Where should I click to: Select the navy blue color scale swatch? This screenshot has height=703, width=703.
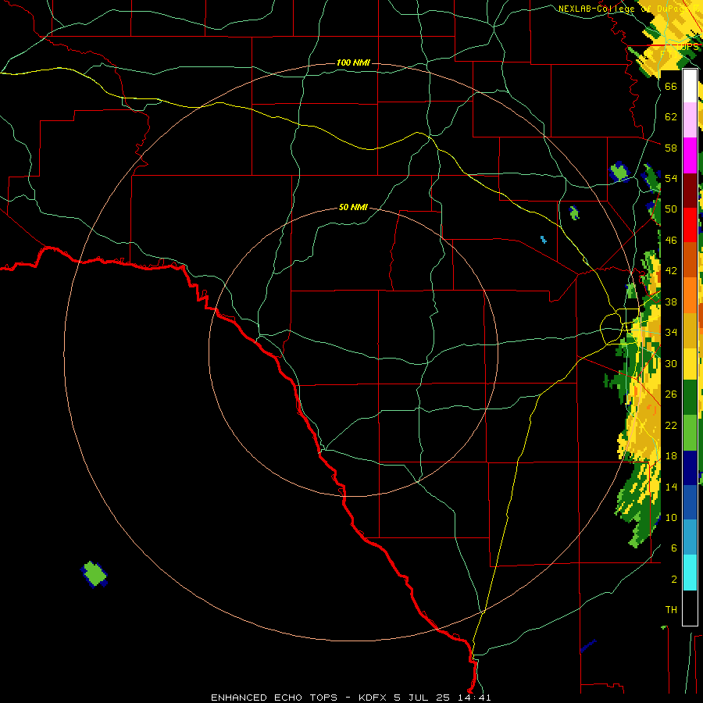pos(690,468)
